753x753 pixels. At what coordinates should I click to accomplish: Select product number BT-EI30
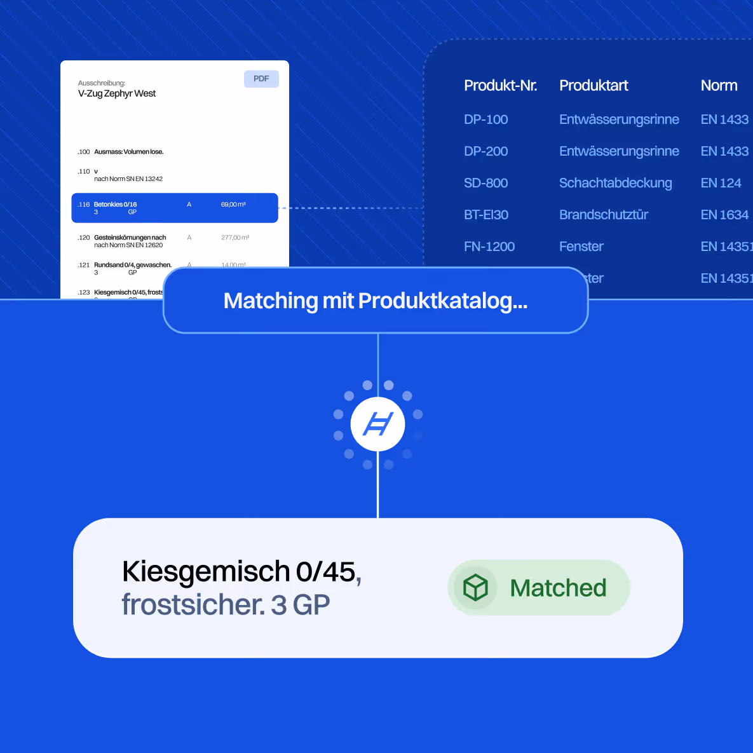point(486,215)
